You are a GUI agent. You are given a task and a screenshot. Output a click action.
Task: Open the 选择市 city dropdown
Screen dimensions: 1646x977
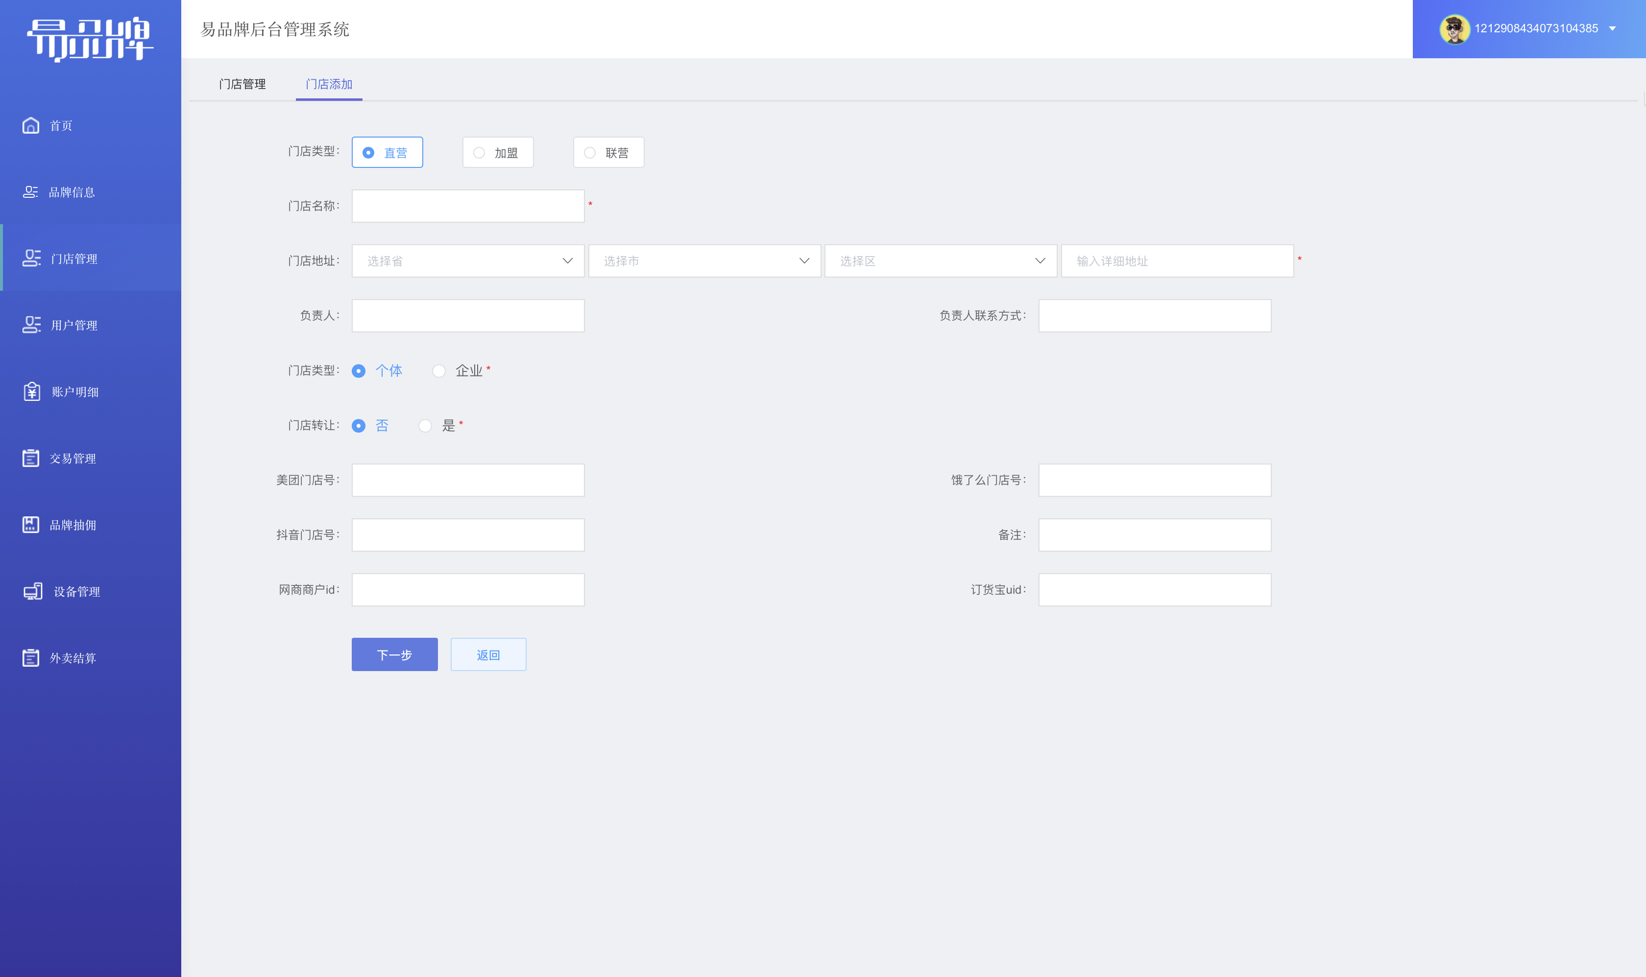(704, 261)
